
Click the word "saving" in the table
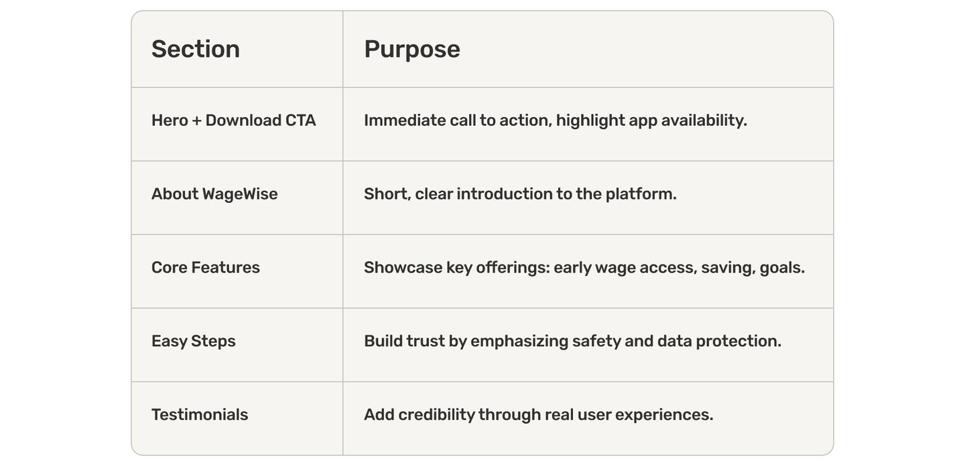tap(727, 268)
